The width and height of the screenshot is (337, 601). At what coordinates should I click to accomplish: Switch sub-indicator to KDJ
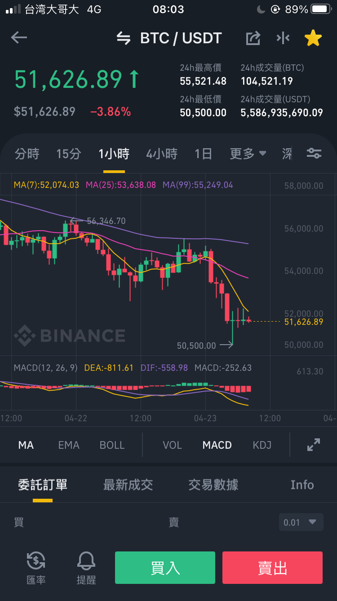[262, 445]
